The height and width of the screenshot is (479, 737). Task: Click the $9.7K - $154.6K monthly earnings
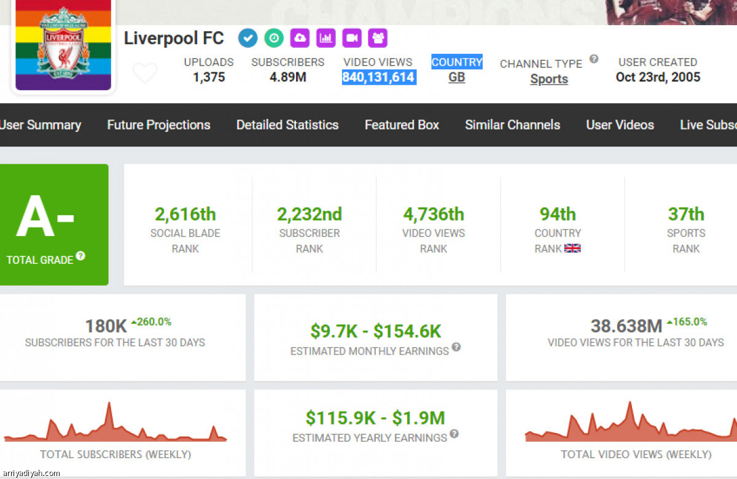375,331
